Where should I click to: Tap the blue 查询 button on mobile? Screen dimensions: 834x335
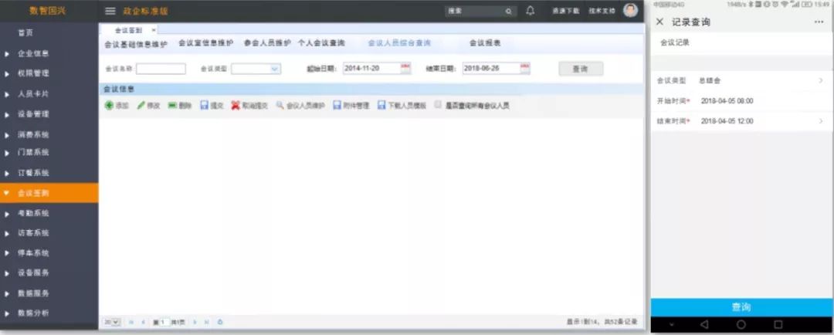(741, 307)
